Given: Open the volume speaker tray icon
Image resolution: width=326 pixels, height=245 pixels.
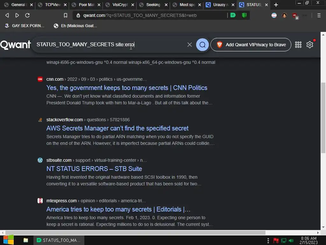Looking at the screenshot, I should tap(291, 241).
